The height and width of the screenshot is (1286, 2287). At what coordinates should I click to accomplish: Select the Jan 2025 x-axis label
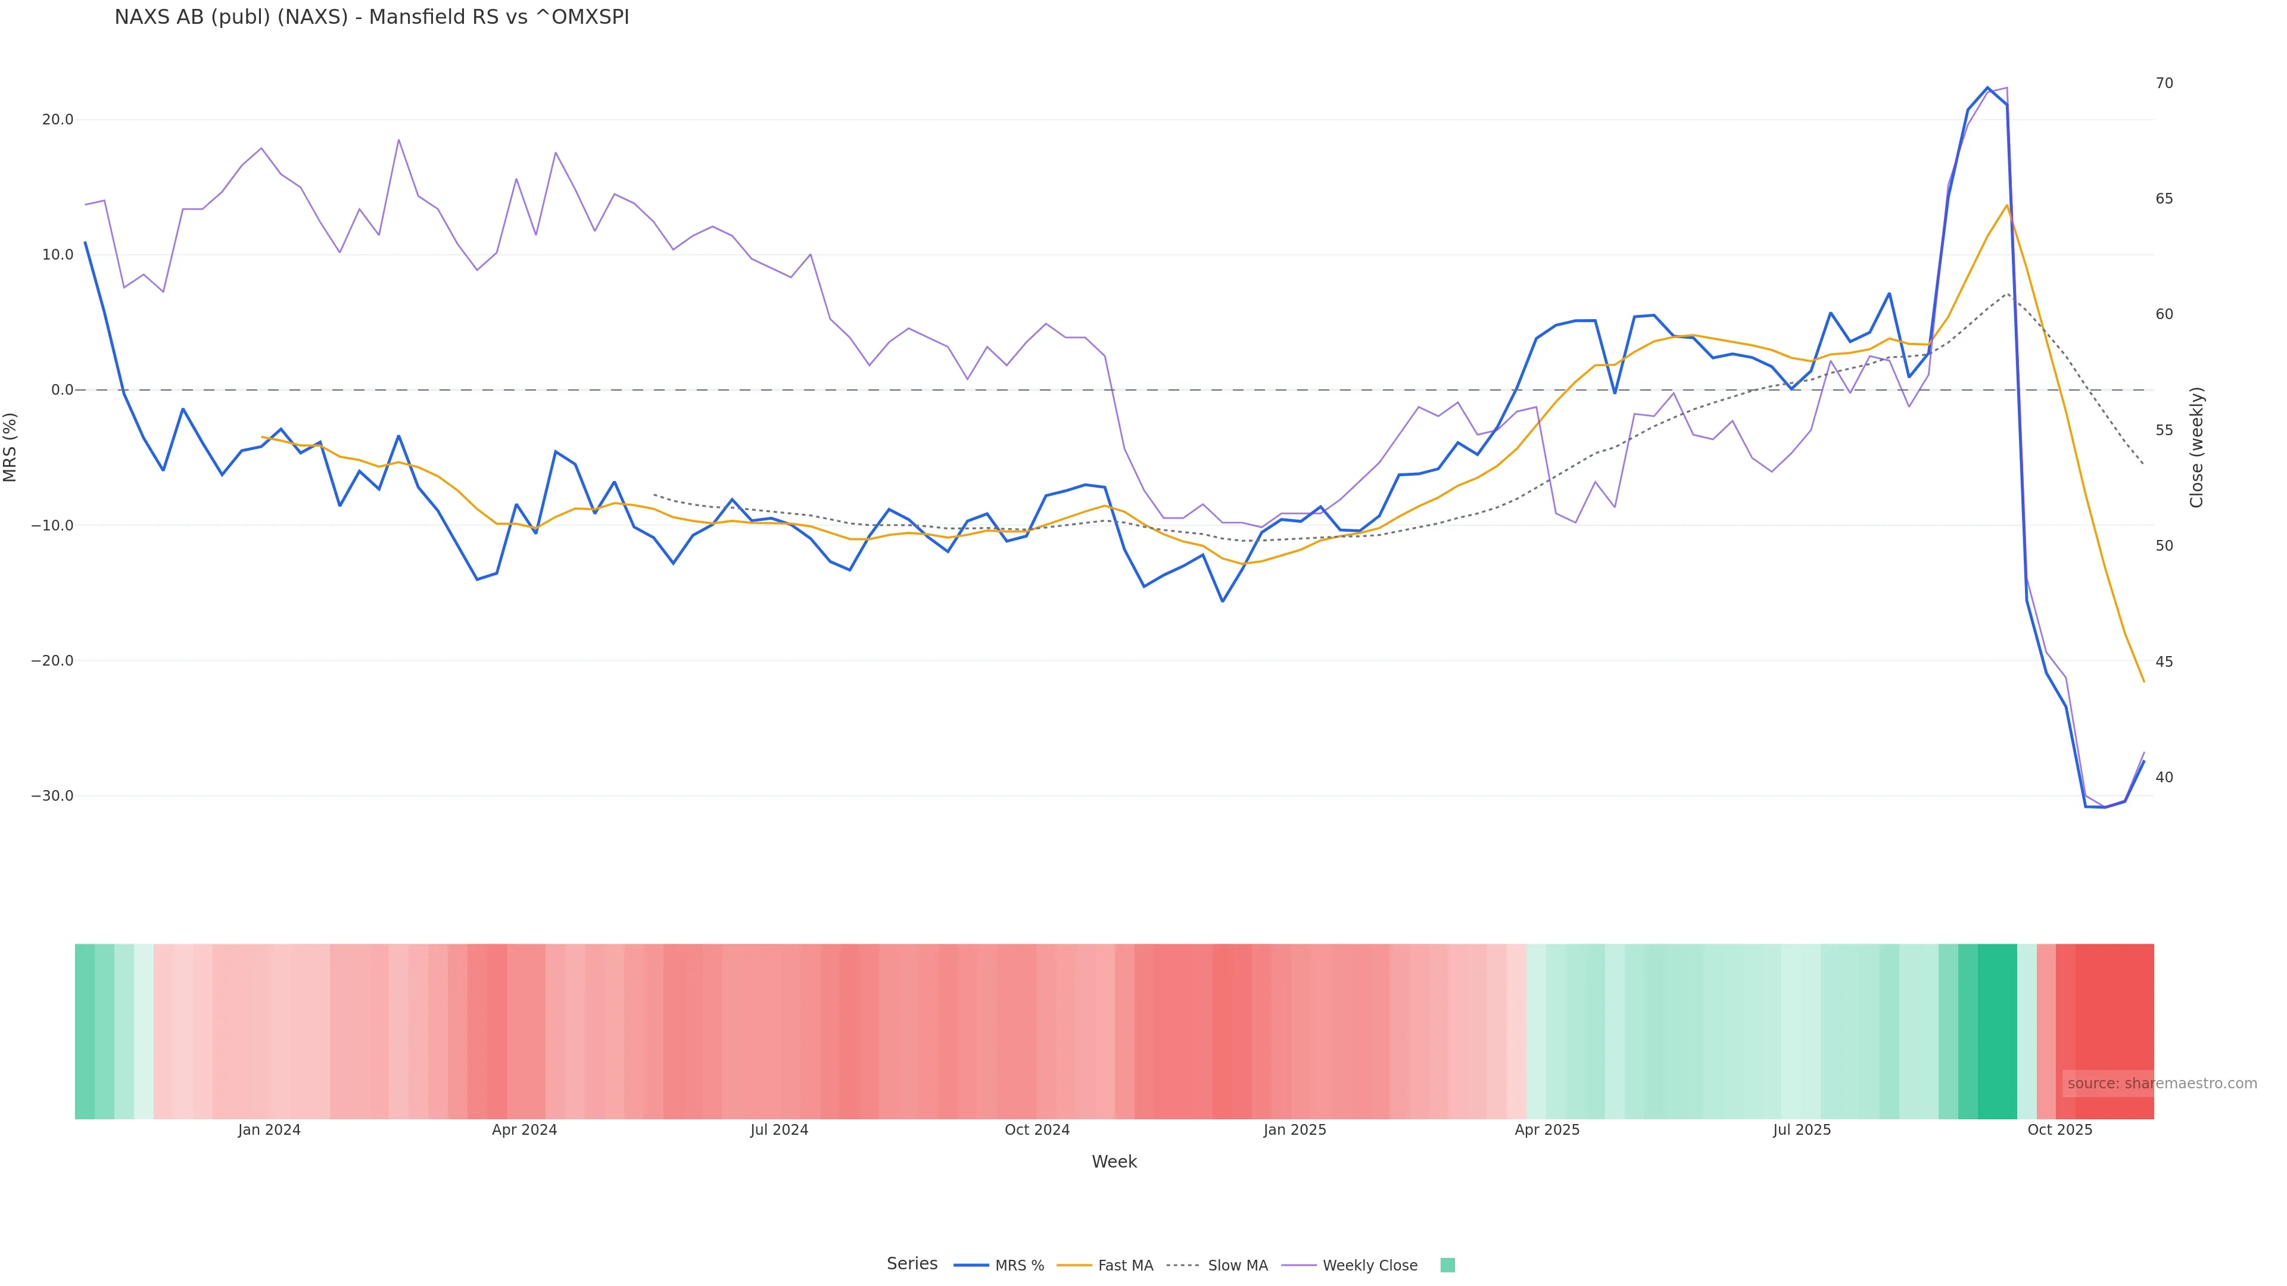point(1294,1130)
